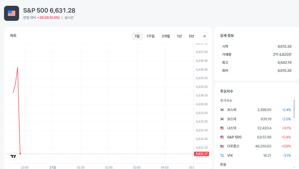This screenshot has width=299, height=169.
Task: Click the US flag icon beside S&P 500 title
Action: pos(12,13)
